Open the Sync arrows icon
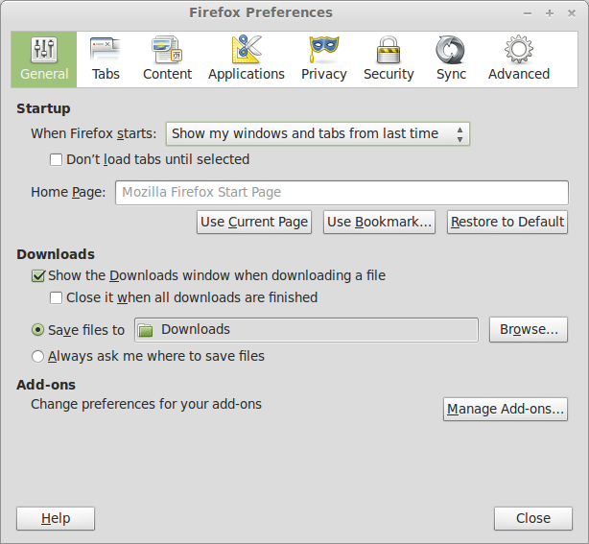This screenshot has width=589, height=544. [x=451, y=50]
